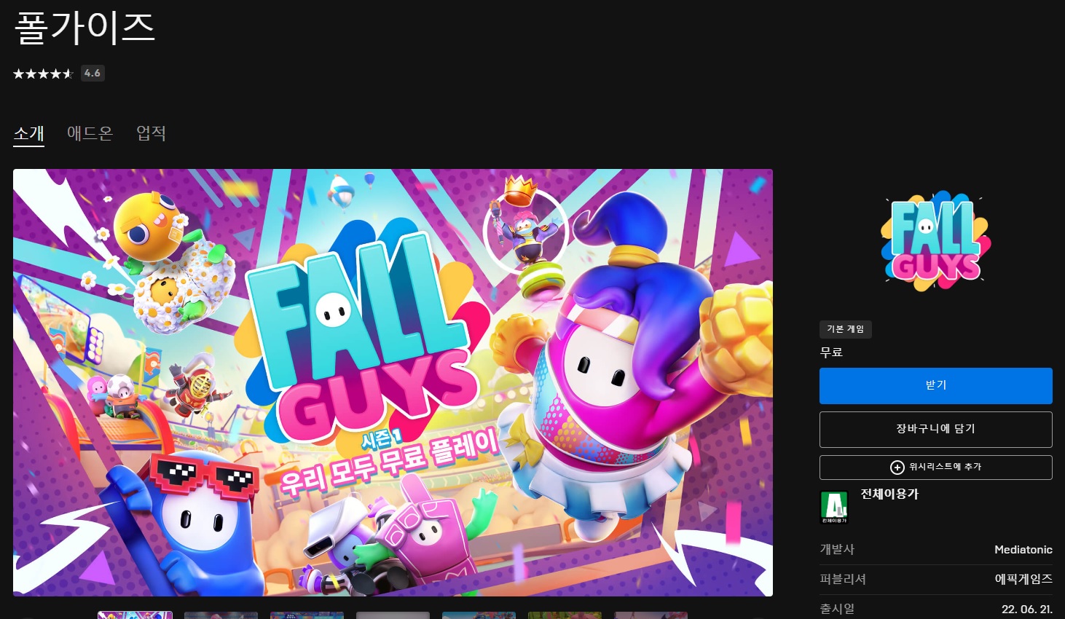Open the 소개 tab
This screenshot has width=1065, height=619.
(29, 133)
